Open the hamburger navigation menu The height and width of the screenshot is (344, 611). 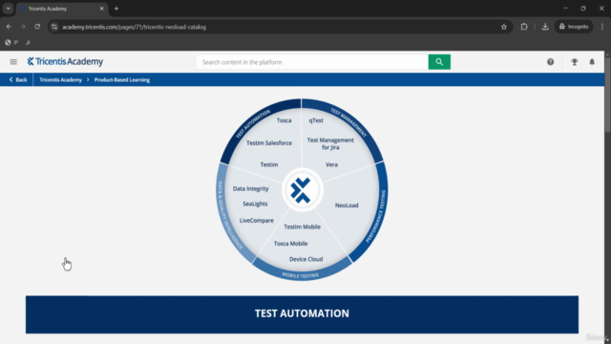(x=13, y=61)
